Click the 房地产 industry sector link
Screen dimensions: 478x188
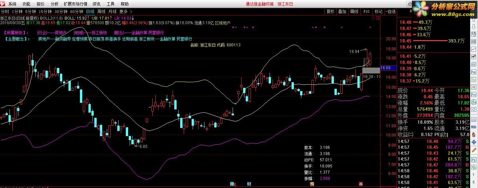(x=61, y=33)
